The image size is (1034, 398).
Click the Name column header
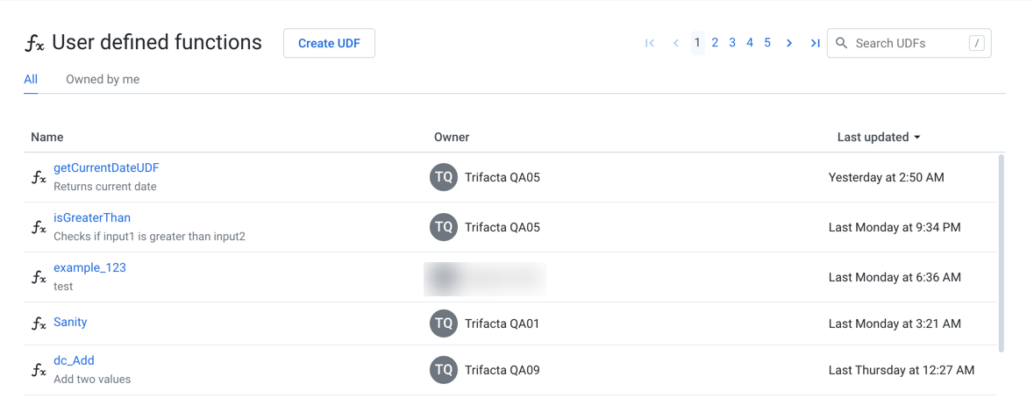[47, 137]
